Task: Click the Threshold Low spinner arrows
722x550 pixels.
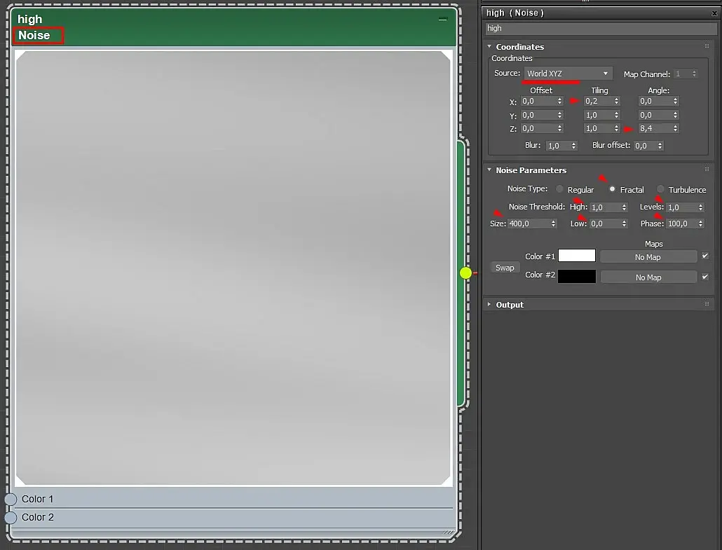Action: pos(625,224)
